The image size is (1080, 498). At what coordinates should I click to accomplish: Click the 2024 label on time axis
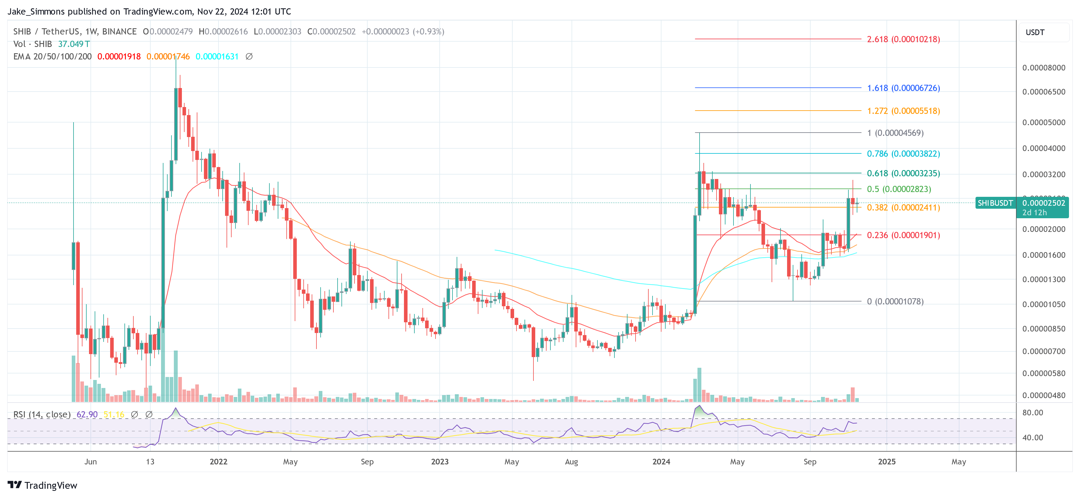point(661,461)
